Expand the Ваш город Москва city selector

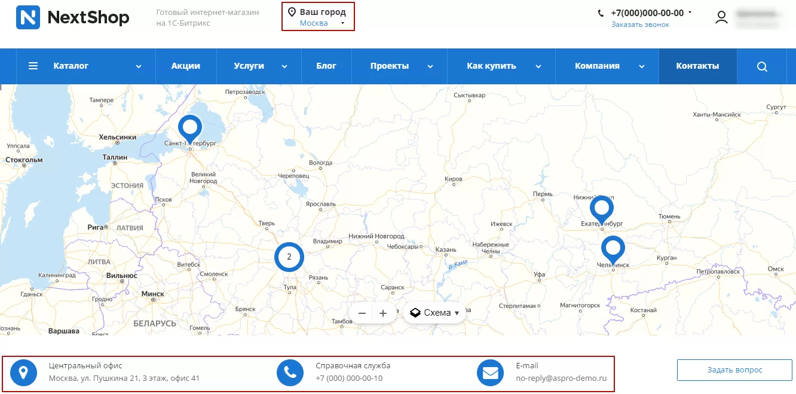(x=319, y=17)
